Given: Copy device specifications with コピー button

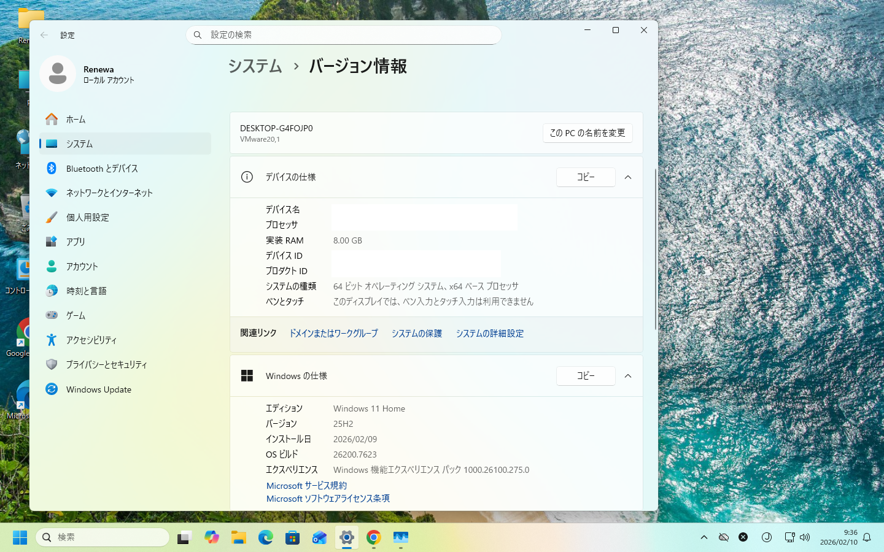Looking at the screenshot, I should tap(585, 177).
